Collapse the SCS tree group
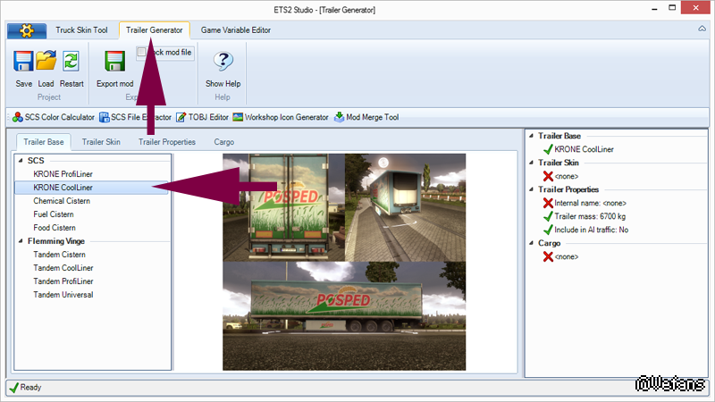Image resolution: width=715 pixels, height=402 pixels. point(20,161)
